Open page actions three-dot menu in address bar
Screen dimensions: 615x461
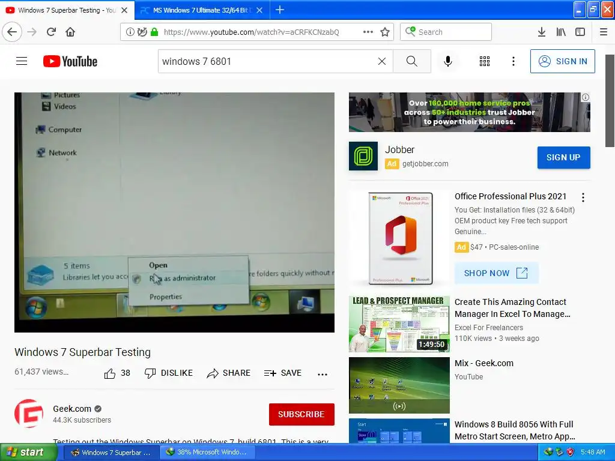[368, 32]
